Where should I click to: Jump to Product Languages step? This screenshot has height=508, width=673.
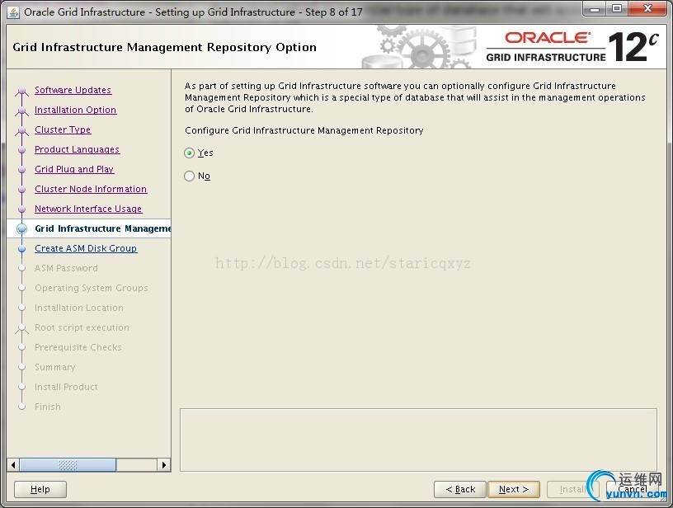(78, 149)
